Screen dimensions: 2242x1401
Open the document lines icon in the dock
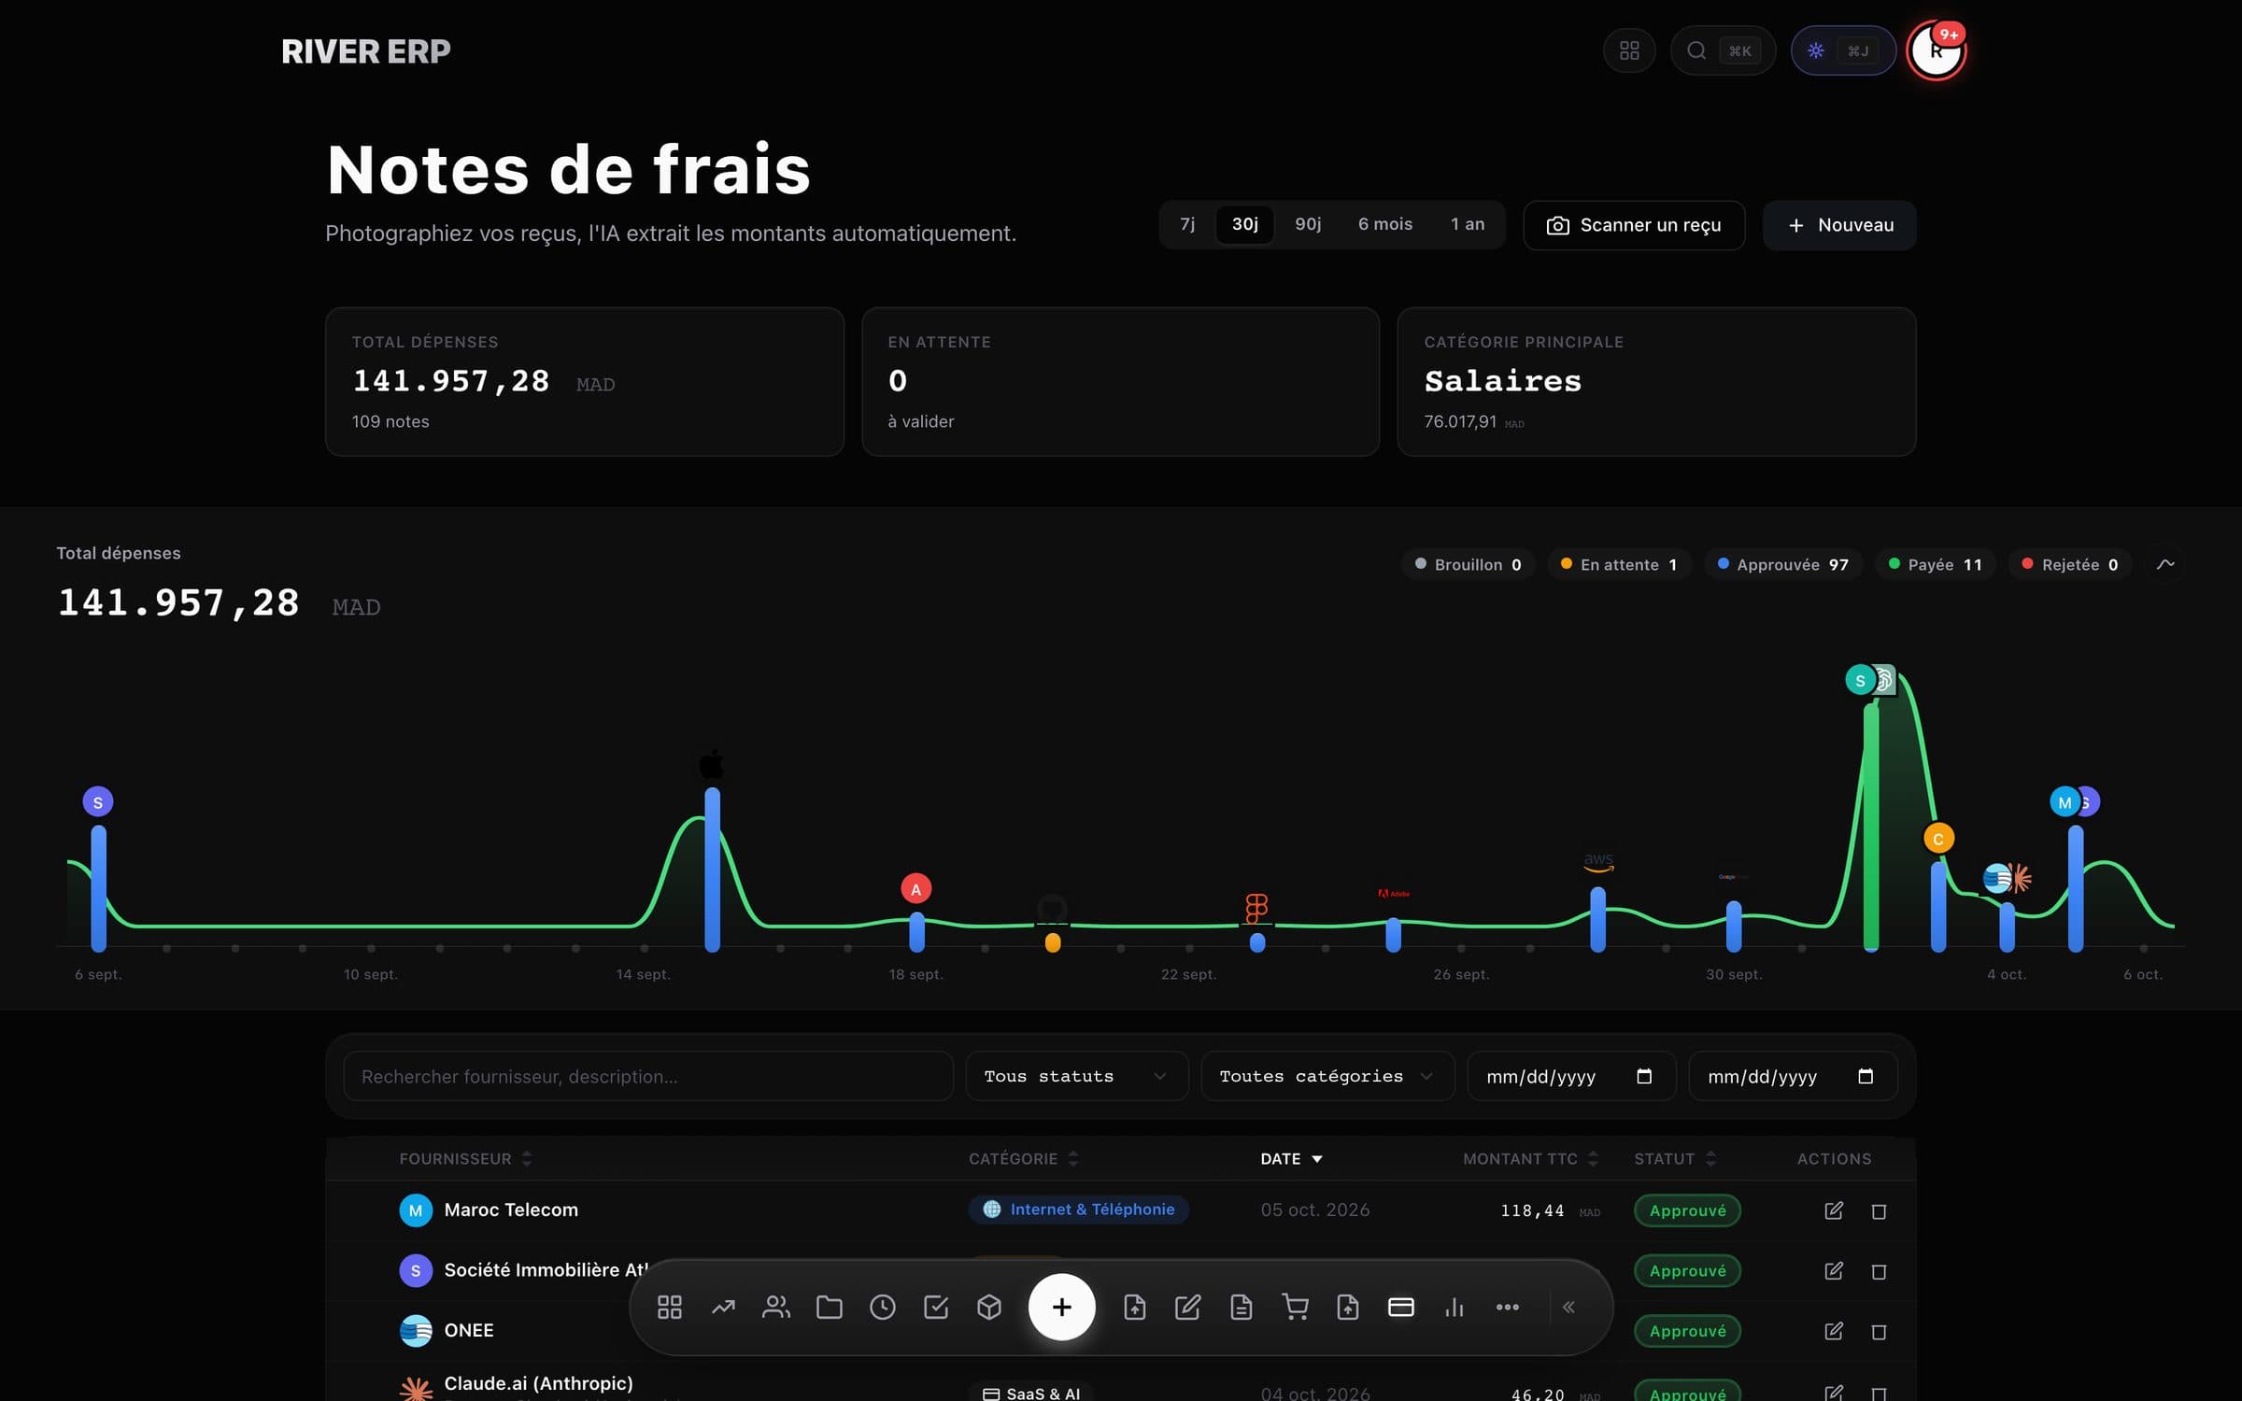click(x=1241, y=1307)
